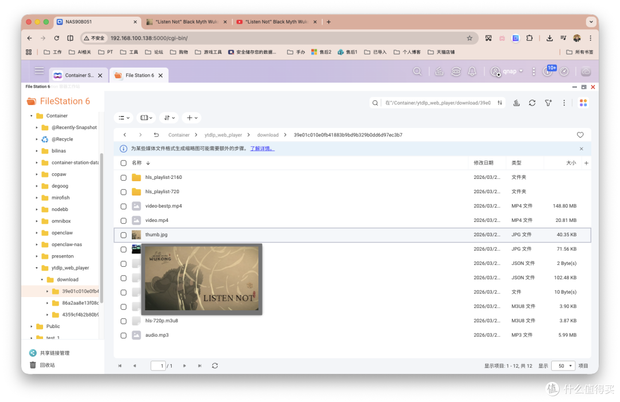Expand the bilinas folder tree node
The image size is (620, 402).
tap(37, 151)
